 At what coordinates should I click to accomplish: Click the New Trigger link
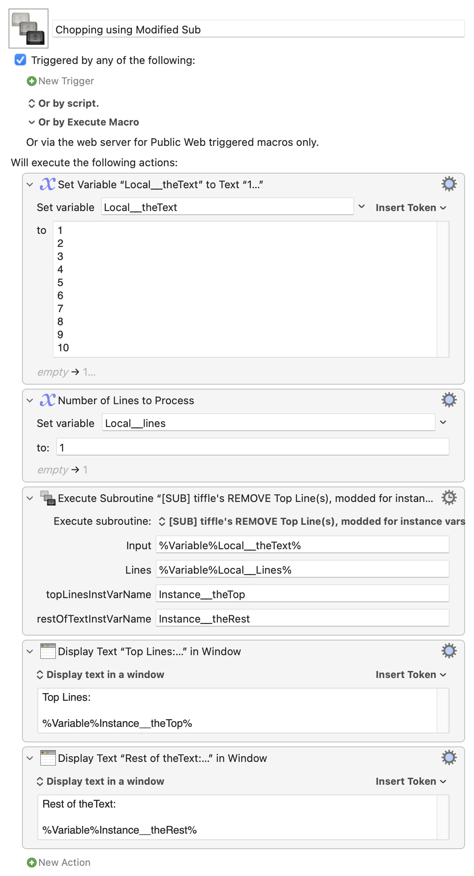point(66,81)
